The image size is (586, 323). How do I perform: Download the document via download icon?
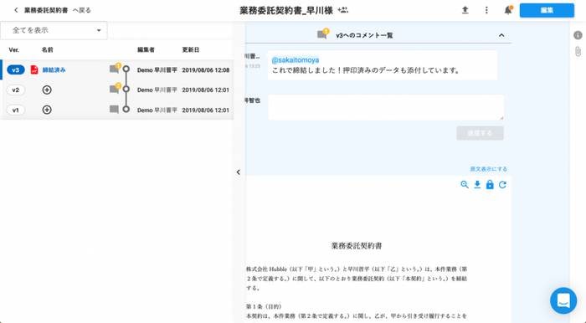(x=477, y=184)
